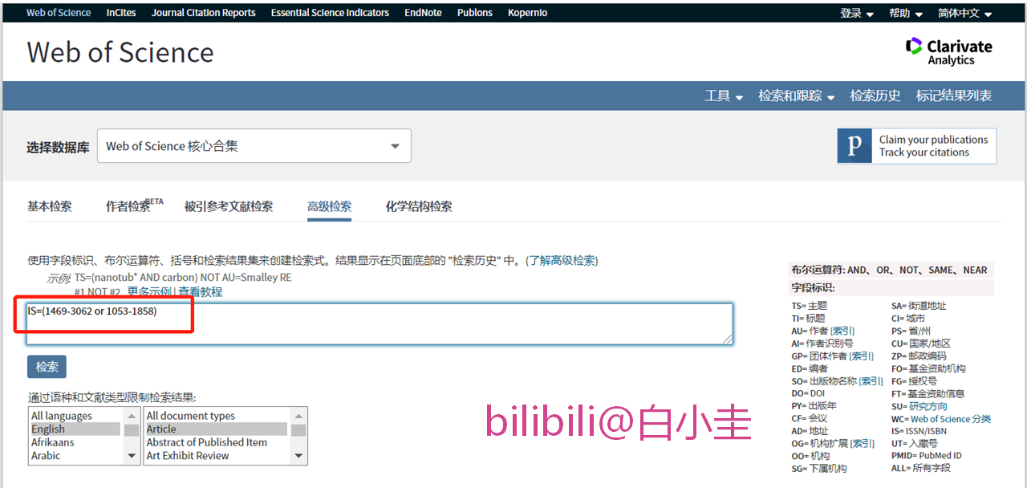
Task: Click ALL= 所有字段 field tag
Action: tap(921, 468)
